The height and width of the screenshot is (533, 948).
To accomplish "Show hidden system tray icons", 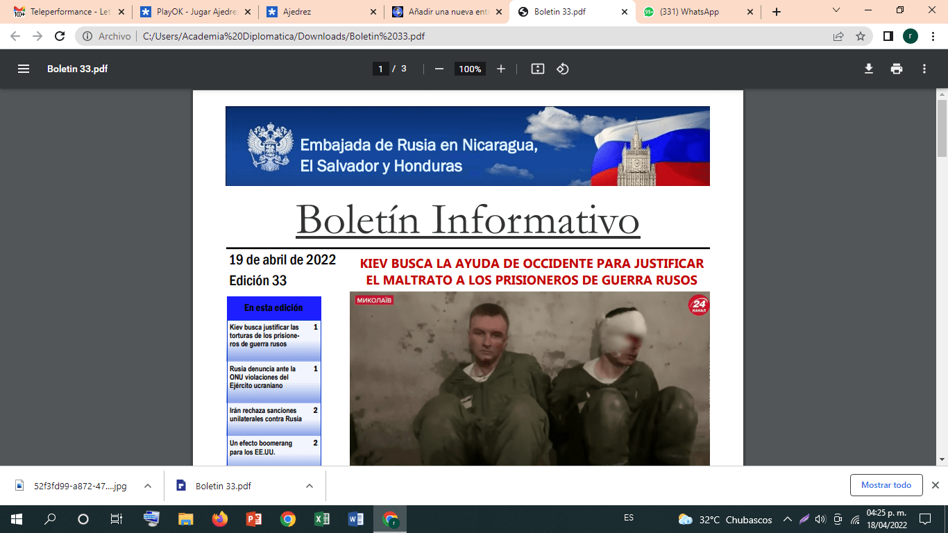I will click(x=788, y=519).
